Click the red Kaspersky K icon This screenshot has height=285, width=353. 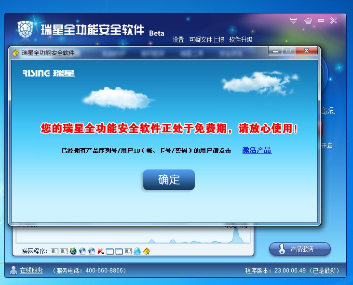(101, 251)
